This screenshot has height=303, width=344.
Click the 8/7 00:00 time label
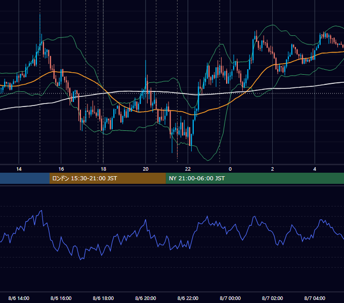point(230,298)
